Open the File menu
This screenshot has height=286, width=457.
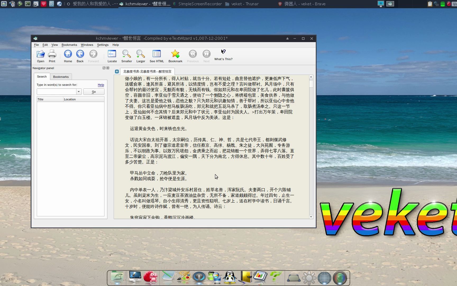(36, 45)
